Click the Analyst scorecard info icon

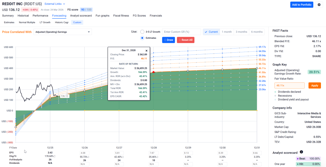301,152
